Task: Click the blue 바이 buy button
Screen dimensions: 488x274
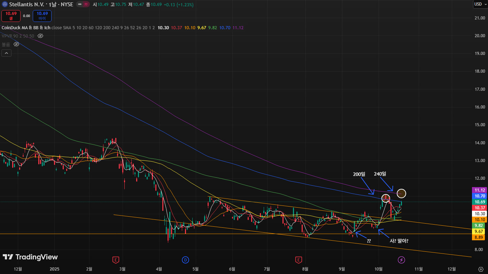Action: click(42, 16)
